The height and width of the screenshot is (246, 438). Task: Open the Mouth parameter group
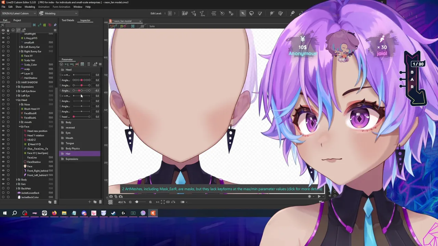coord(80,138)
